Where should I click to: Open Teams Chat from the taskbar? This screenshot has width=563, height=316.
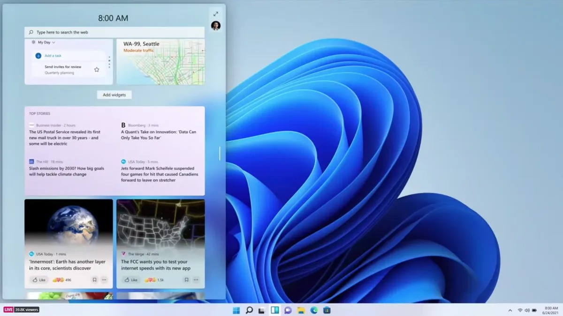click(x=288, y=310)
